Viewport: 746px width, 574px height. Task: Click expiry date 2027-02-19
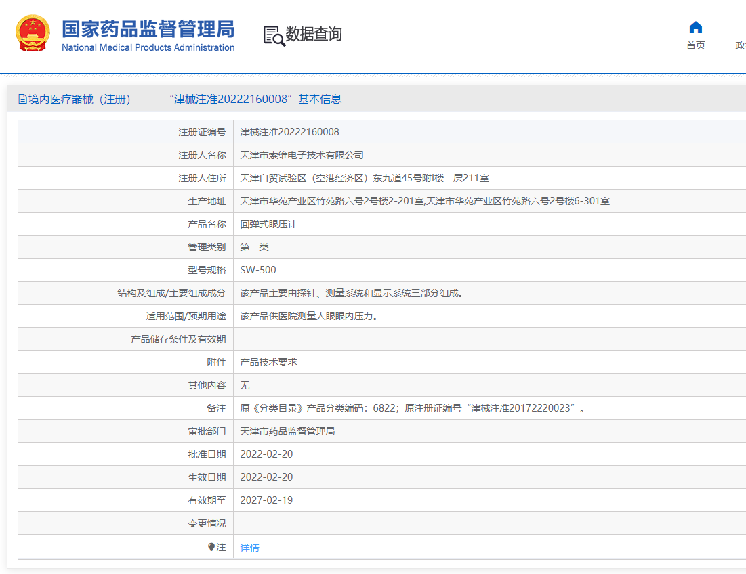click(266, 500)
